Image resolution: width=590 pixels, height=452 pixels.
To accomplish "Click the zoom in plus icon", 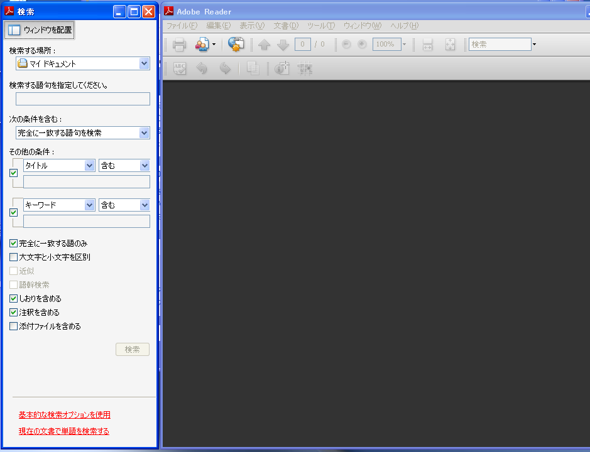I will [362, 45].
